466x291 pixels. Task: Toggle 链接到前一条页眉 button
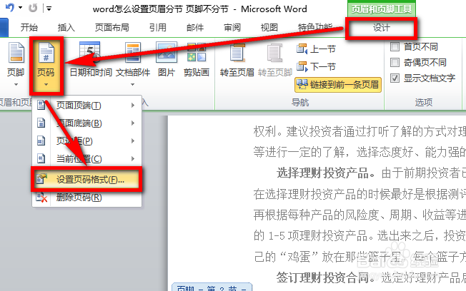click(x=338, y=85)
